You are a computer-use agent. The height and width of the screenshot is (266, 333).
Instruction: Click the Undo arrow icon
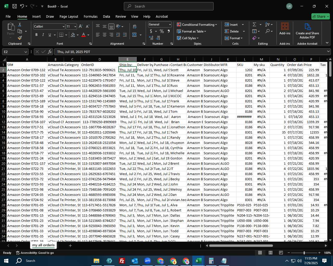tap(22, 6)
